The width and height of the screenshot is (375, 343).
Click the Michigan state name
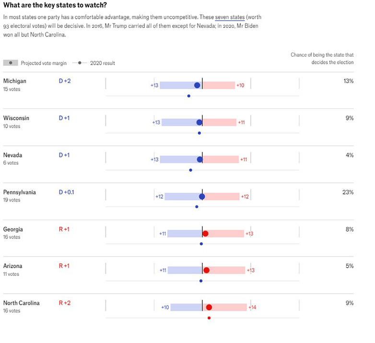[15, 81]
